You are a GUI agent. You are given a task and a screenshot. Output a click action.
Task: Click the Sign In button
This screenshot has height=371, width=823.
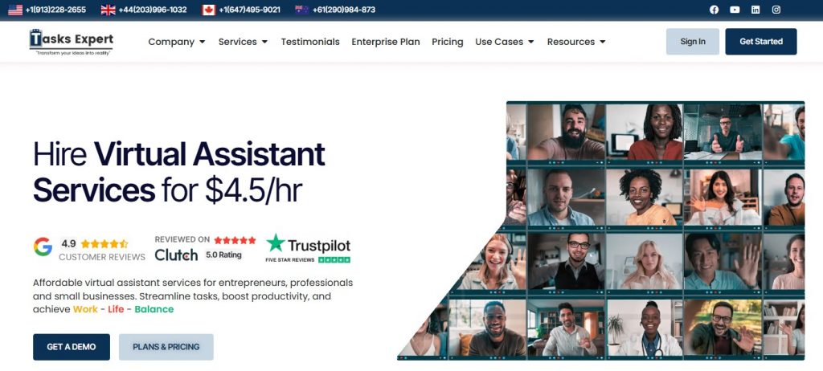693,42
